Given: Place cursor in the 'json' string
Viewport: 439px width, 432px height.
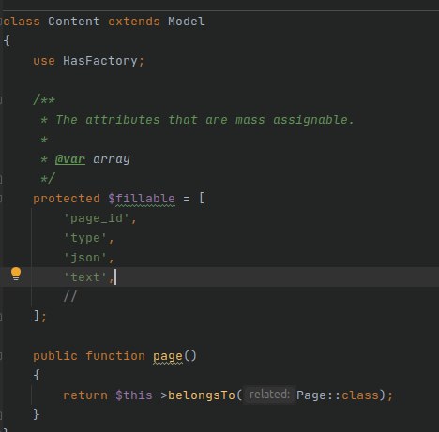Looking at the screenshot, I should click(85, 258).
